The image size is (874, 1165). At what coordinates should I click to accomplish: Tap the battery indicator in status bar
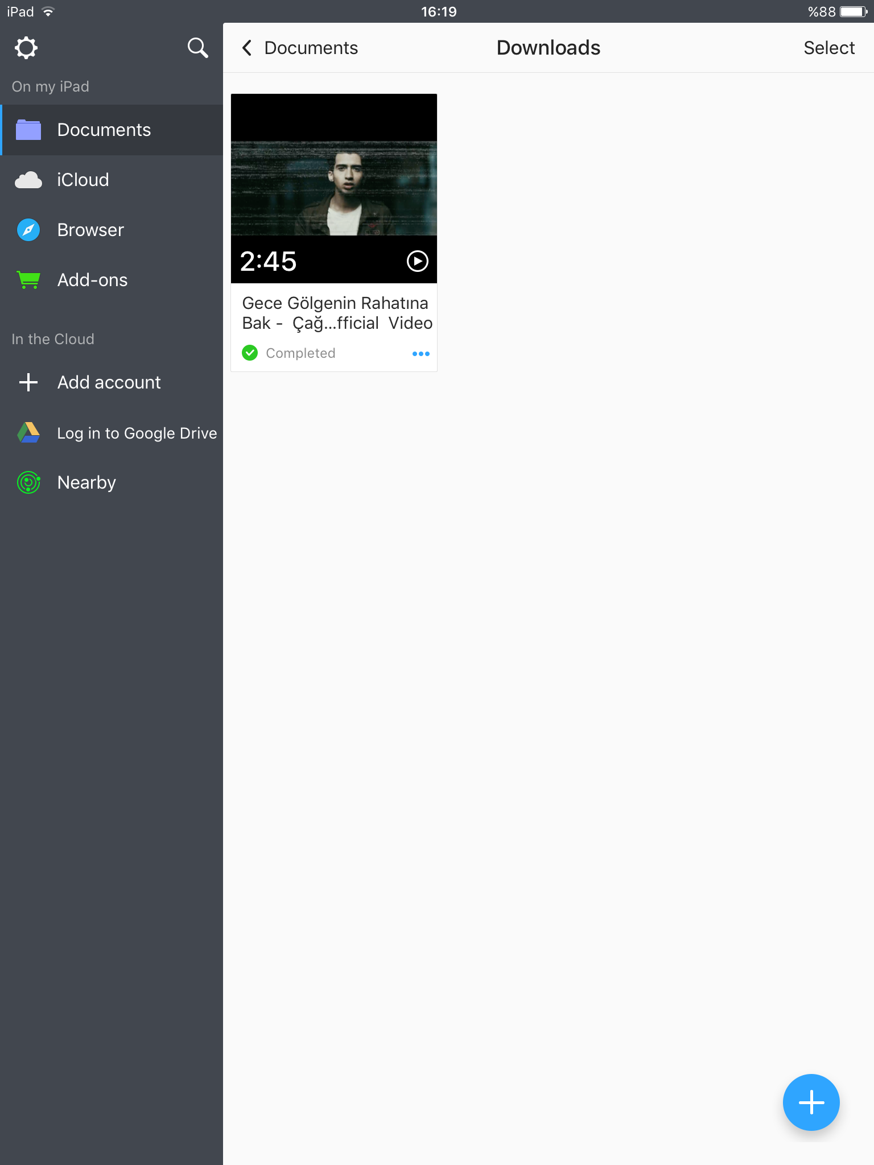(x=854, y=12)
